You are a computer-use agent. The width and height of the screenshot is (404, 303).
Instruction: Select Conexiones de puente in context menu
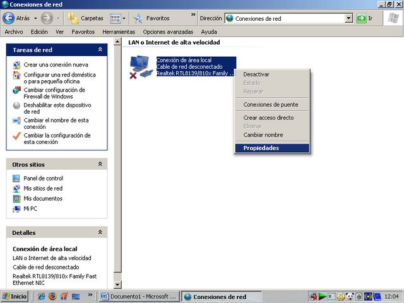(x=272, y=105)
